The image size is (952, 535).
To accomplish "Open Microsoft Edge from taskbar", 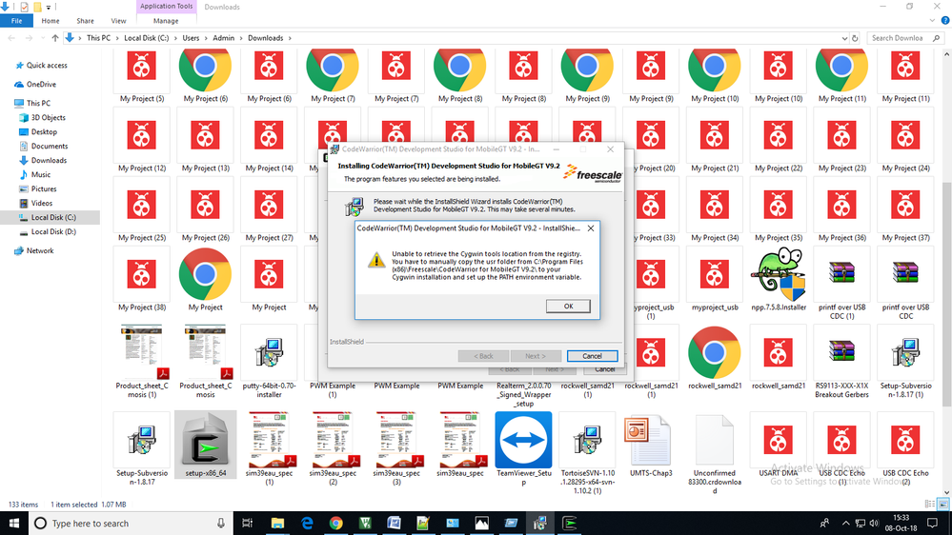I will [x=307, y=523].
